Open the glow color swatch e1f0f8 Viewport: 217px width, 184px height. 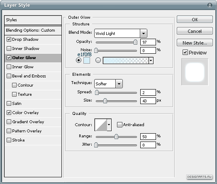87,60
